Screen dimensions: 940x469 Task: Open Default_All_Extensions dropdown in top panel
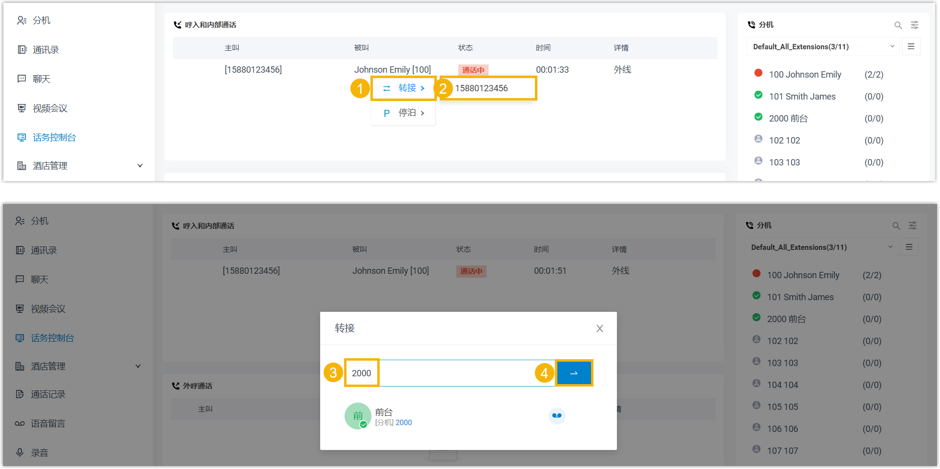823,47
